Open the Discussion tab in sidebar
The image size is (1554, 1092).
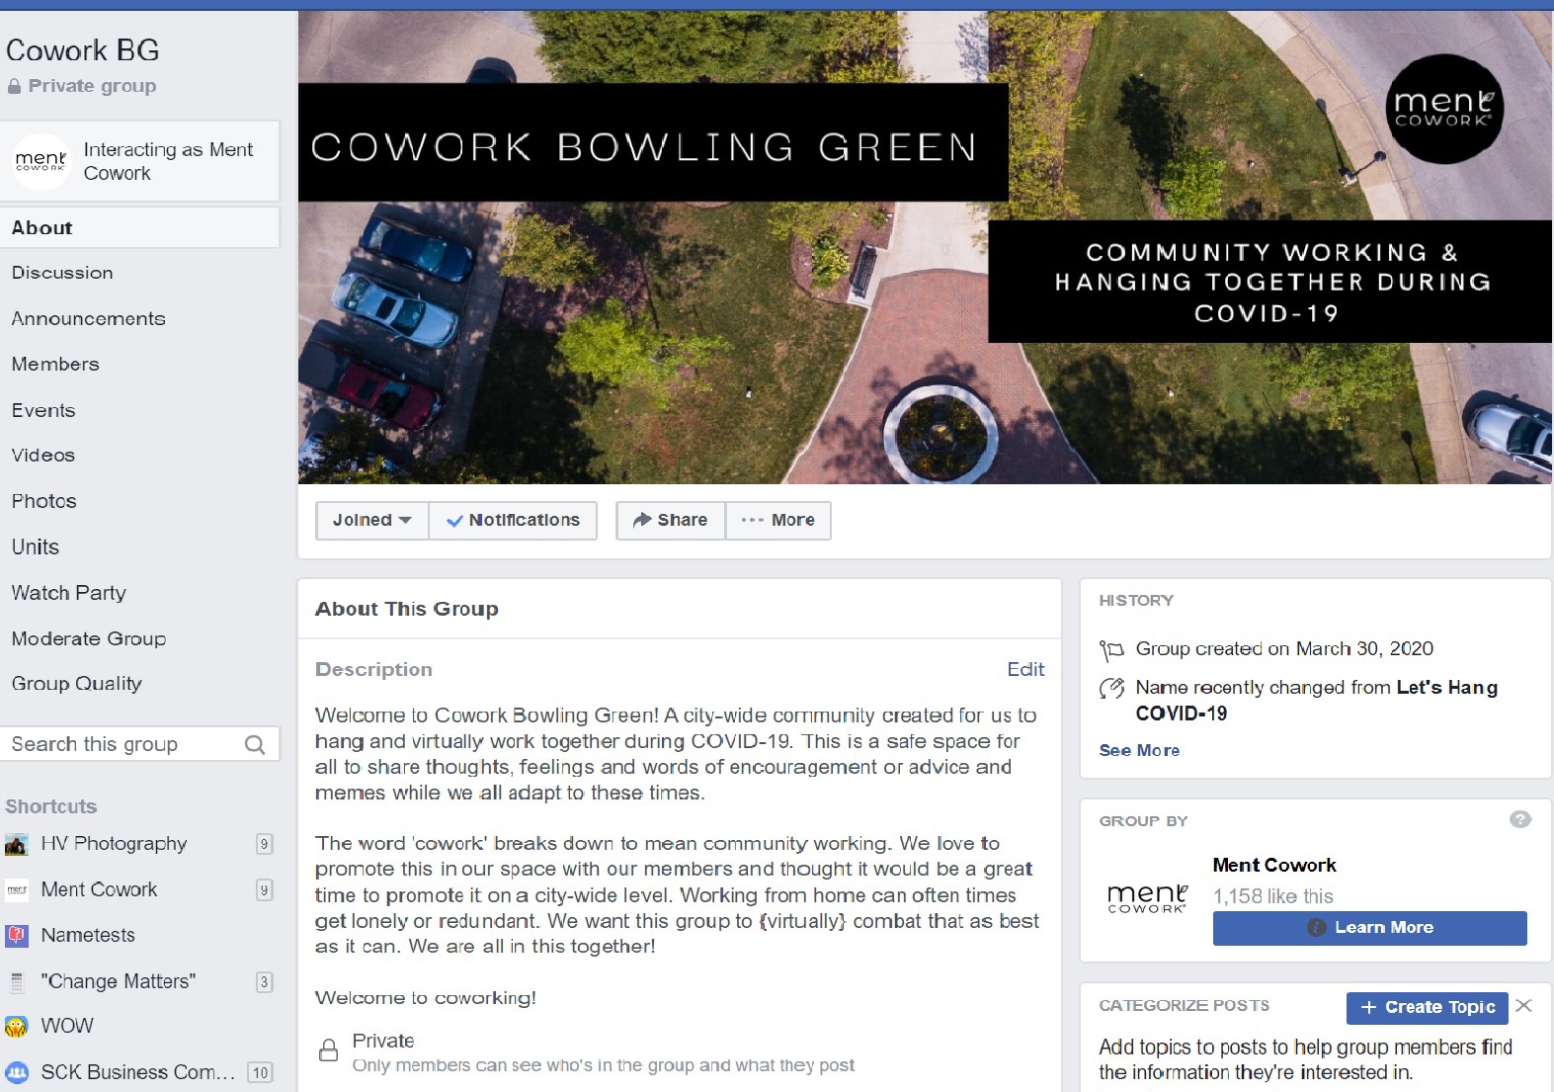tap(62, 273)
